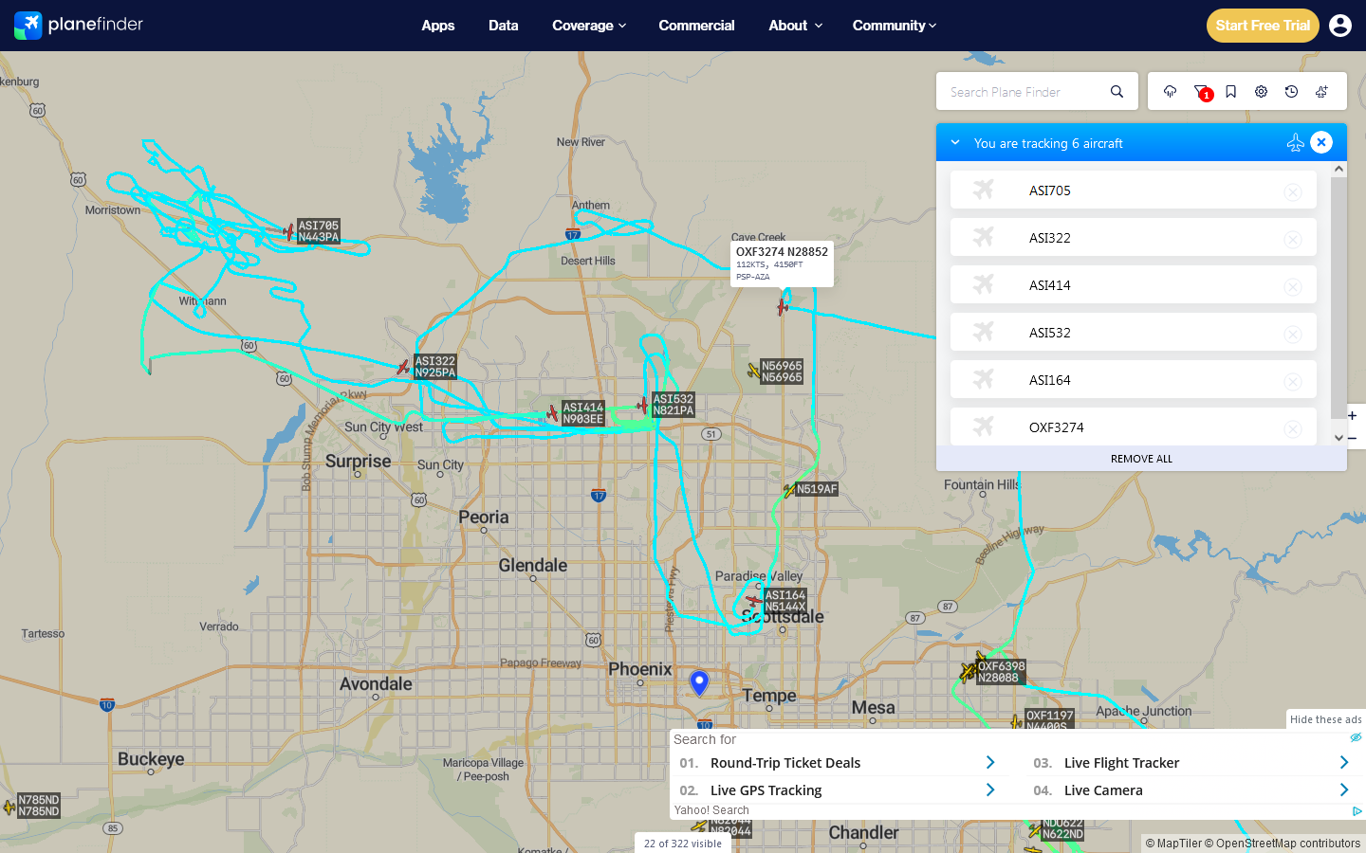1366x853 pixels.
Task: Select the N785ND aircraft marker
Action: (x=9, y=808)
